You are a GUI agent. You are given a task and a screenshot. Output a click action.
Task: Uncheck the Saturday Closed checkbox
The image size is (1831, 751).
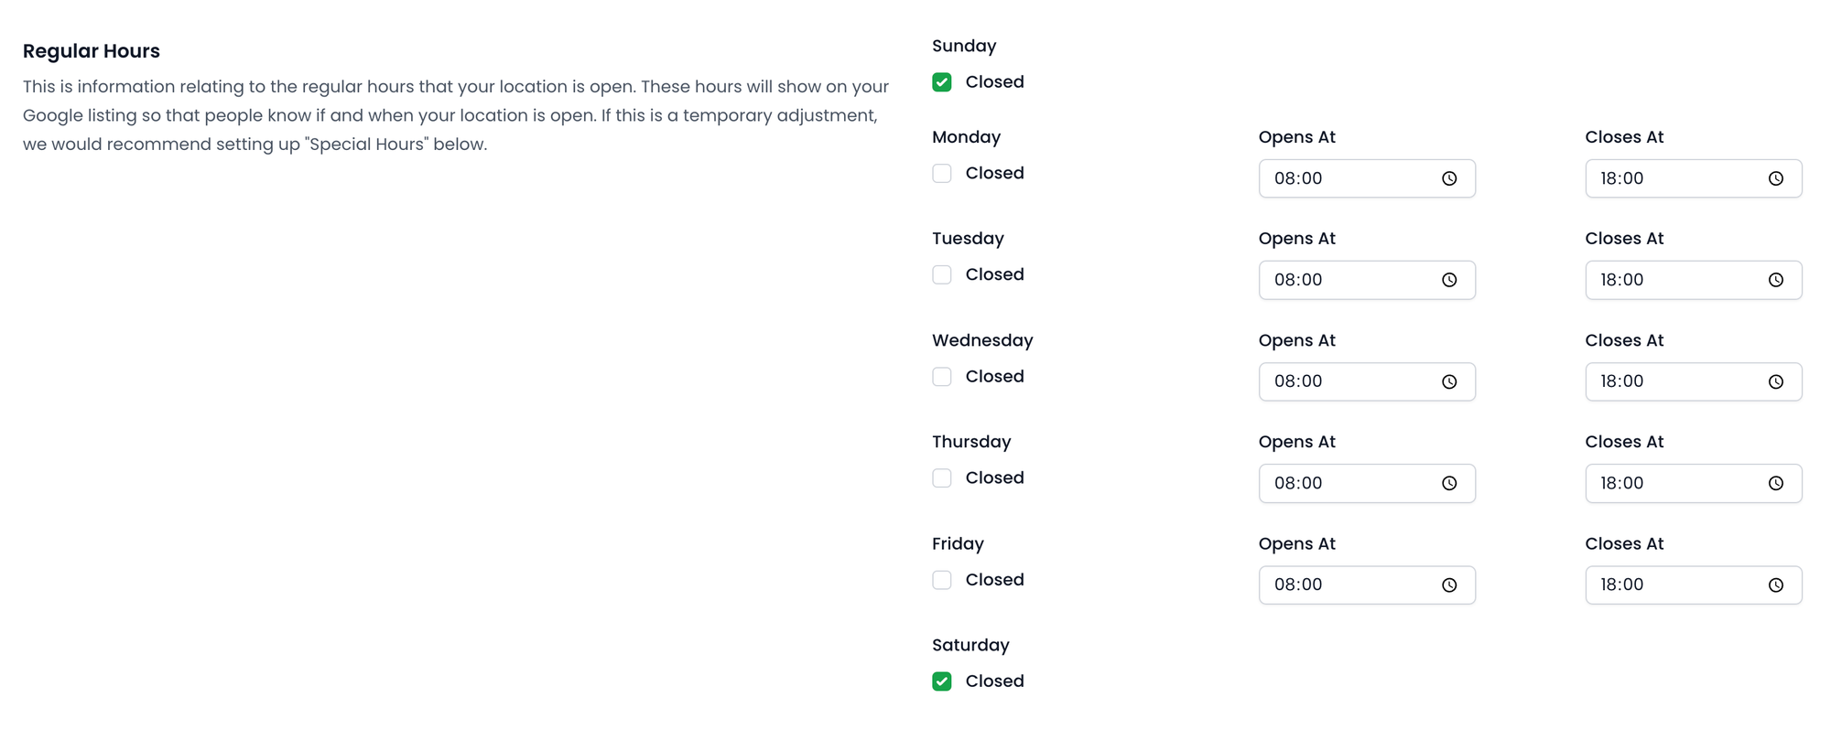[942, 681]
